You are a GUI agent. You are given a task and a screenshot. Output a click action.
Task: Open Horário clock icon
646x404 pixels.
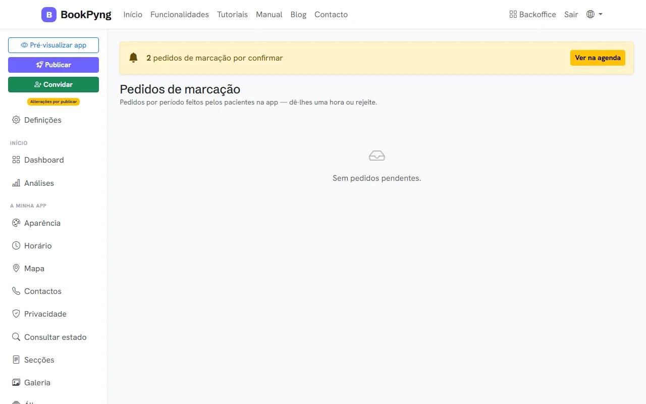point(16,245)
